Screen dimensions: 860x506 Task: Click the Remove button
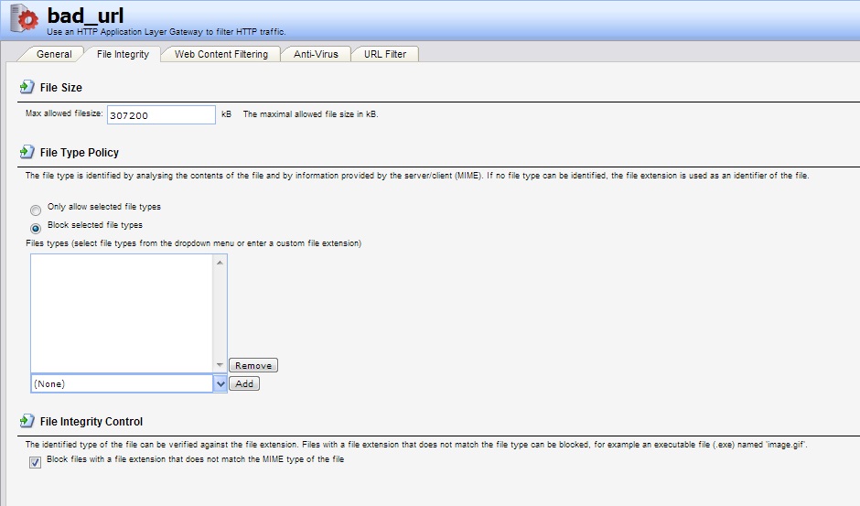pyautogui.click(x=253, y=365)
